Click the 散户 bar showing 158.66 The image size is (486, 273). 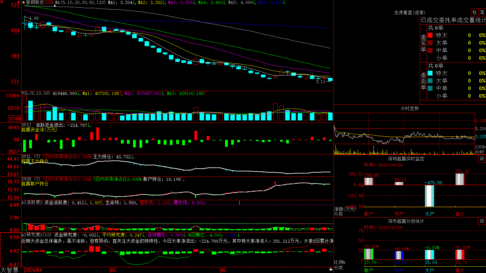point(368,181)
